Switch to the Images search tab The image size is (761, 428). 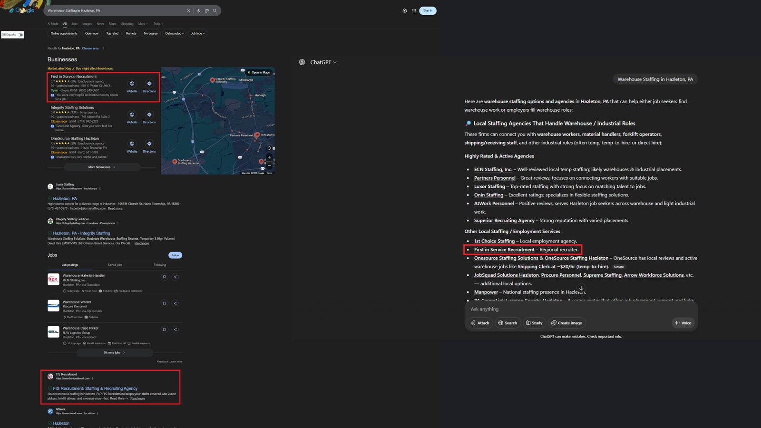click(87, 24)
